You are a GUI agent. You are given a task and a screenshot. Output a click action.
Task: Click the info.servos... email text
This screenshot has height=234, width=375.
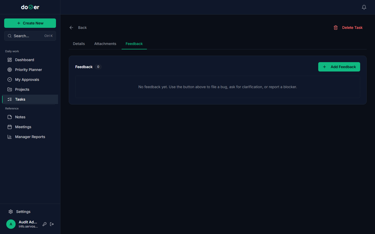coord(28,226)
